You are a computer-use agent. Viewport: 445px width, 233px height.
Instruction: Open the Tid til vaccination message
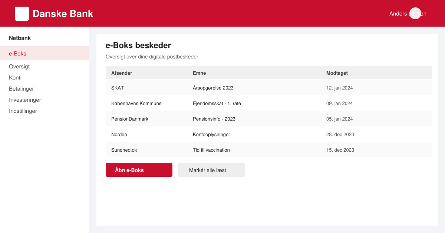point(211,150)
